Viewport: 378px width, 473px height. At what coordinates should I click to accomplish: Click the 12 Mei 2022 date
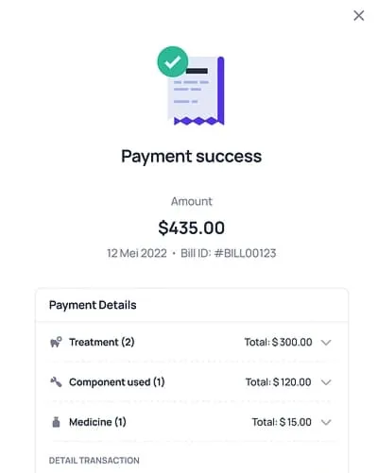[x=137, y=253]
